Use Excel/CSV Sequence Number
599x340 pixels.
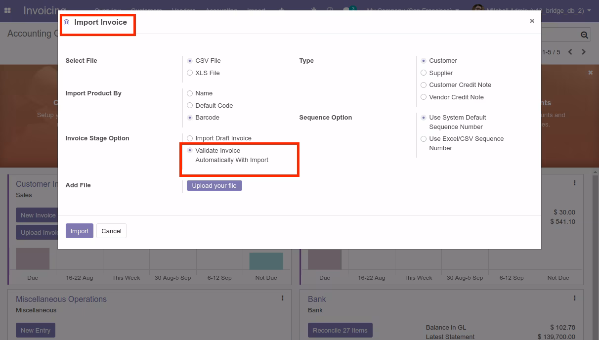coord(424,139)
